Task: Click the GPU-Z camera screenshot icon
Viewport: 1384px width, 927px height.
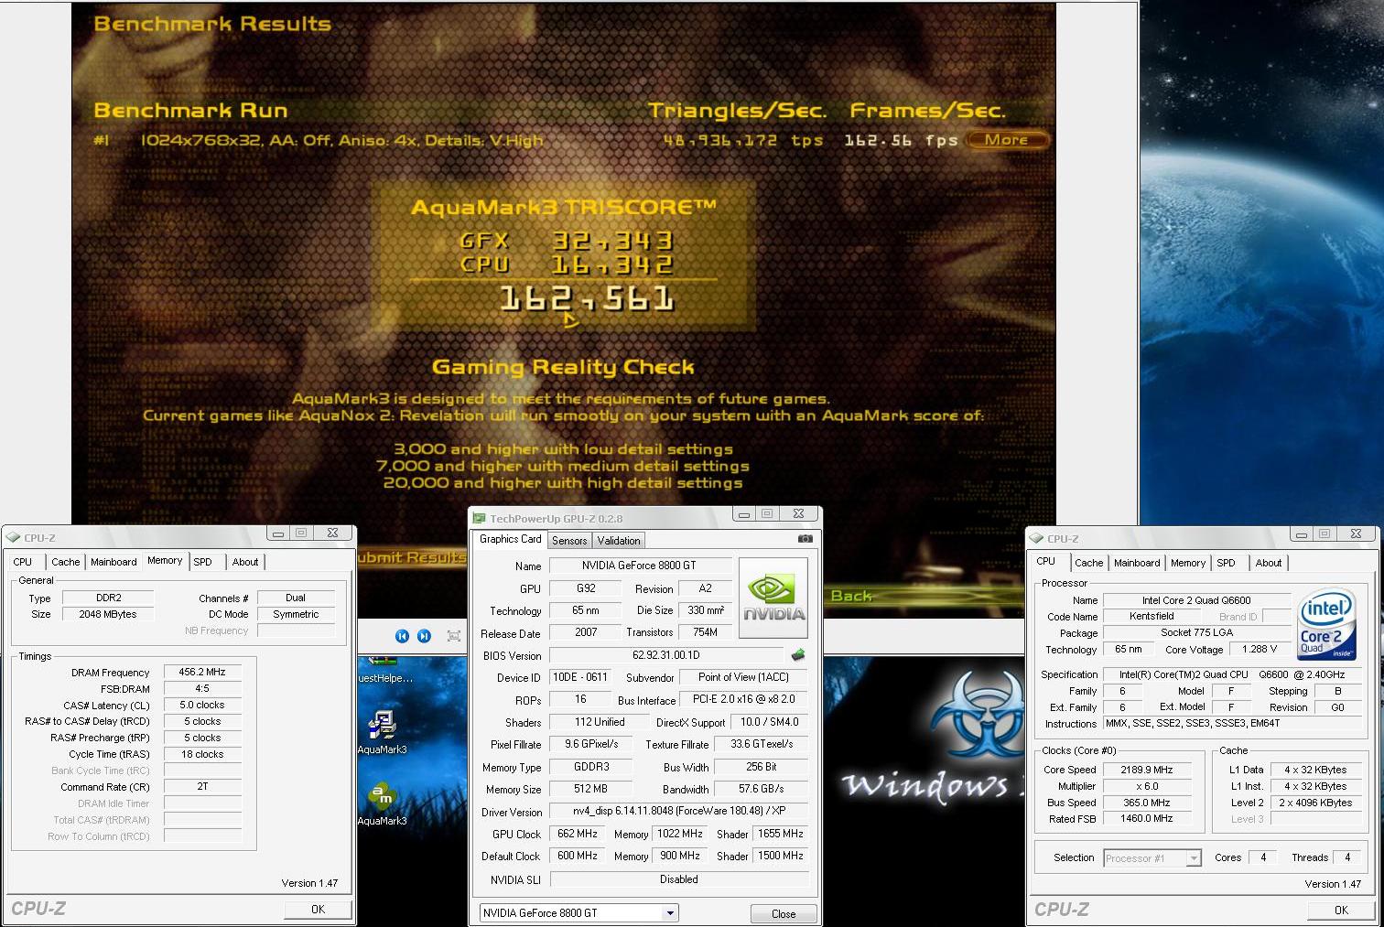Action: [x=805, y=539]
